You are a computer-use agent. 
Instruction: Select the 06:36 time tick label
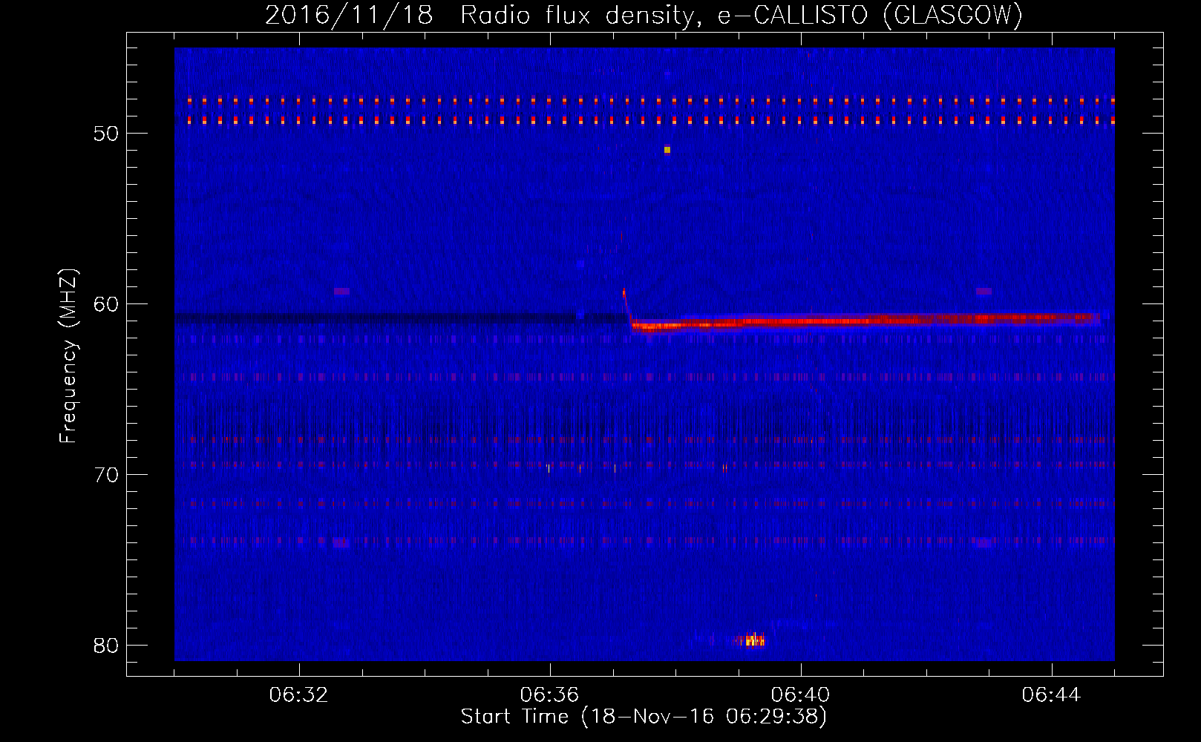point(550,695)
